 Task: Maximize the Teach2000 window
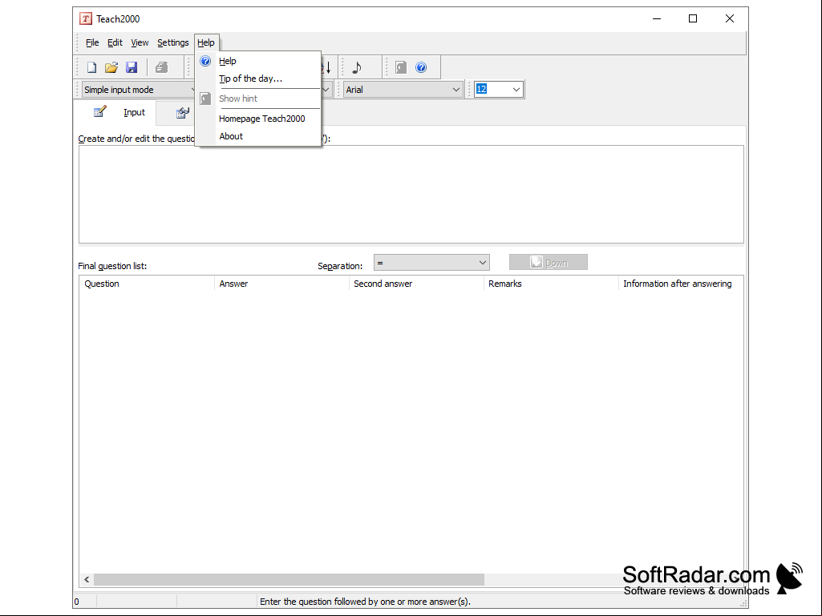[x=693, y=19]
